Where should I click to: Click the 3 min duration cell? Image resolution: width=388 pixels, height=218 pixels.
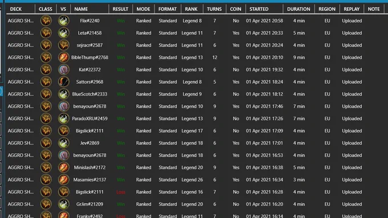298,180
